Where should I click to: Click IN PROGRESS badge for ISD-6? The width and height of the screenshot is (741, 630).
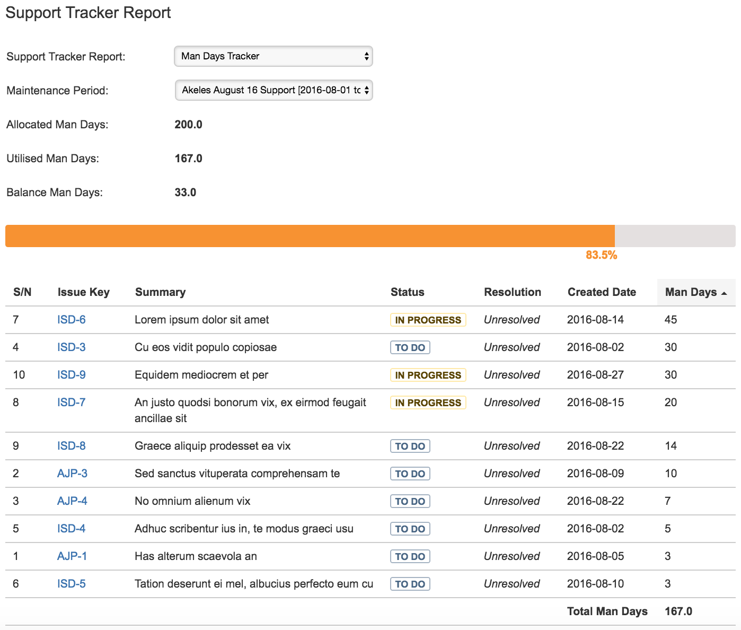[x=428, y=320]
